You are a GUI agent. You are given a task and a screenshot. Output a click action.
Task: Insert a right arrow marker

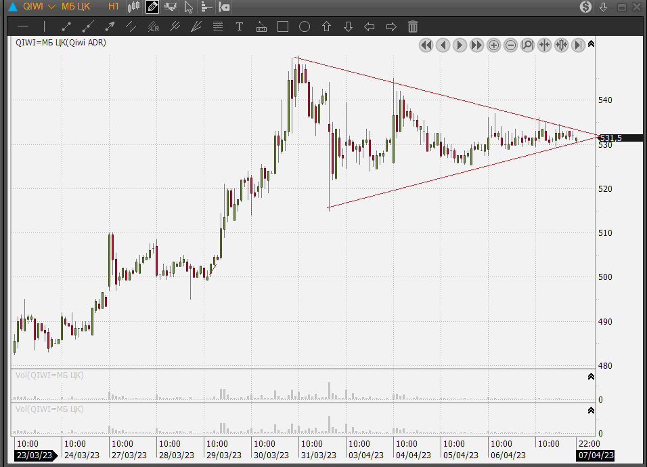(x=391, y=27)
